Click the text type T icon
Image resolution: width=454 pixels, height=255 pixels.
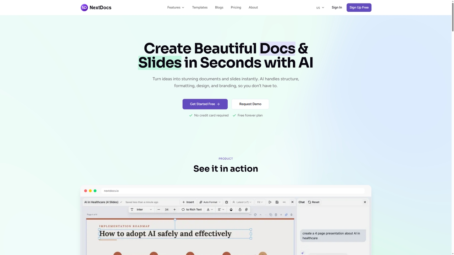132,210
